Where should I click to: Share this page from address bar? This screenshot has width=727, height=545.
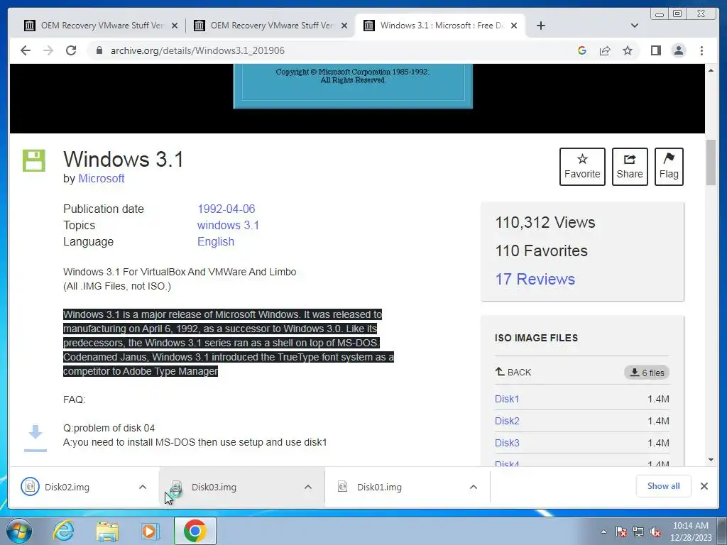point(605,50)
